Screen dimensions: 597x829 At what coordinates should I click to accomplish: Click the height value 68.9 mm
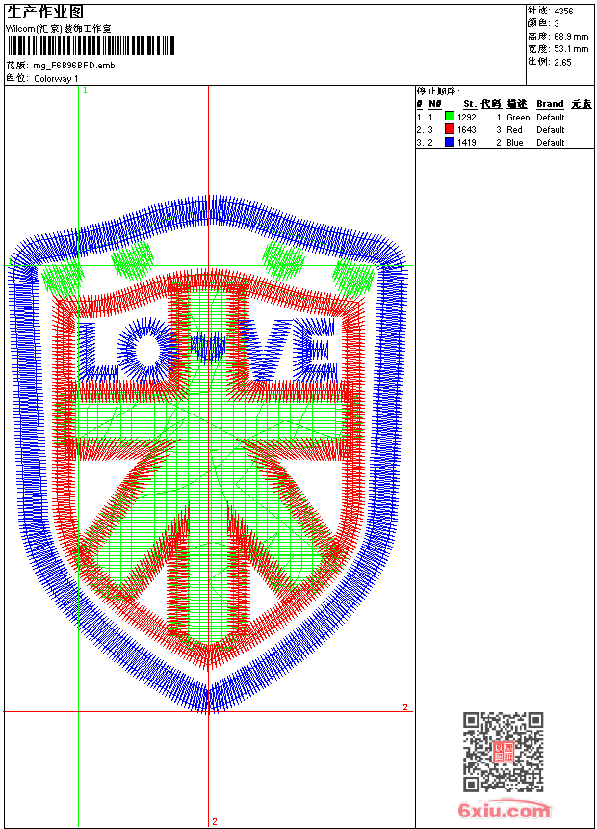pos(571,37)
